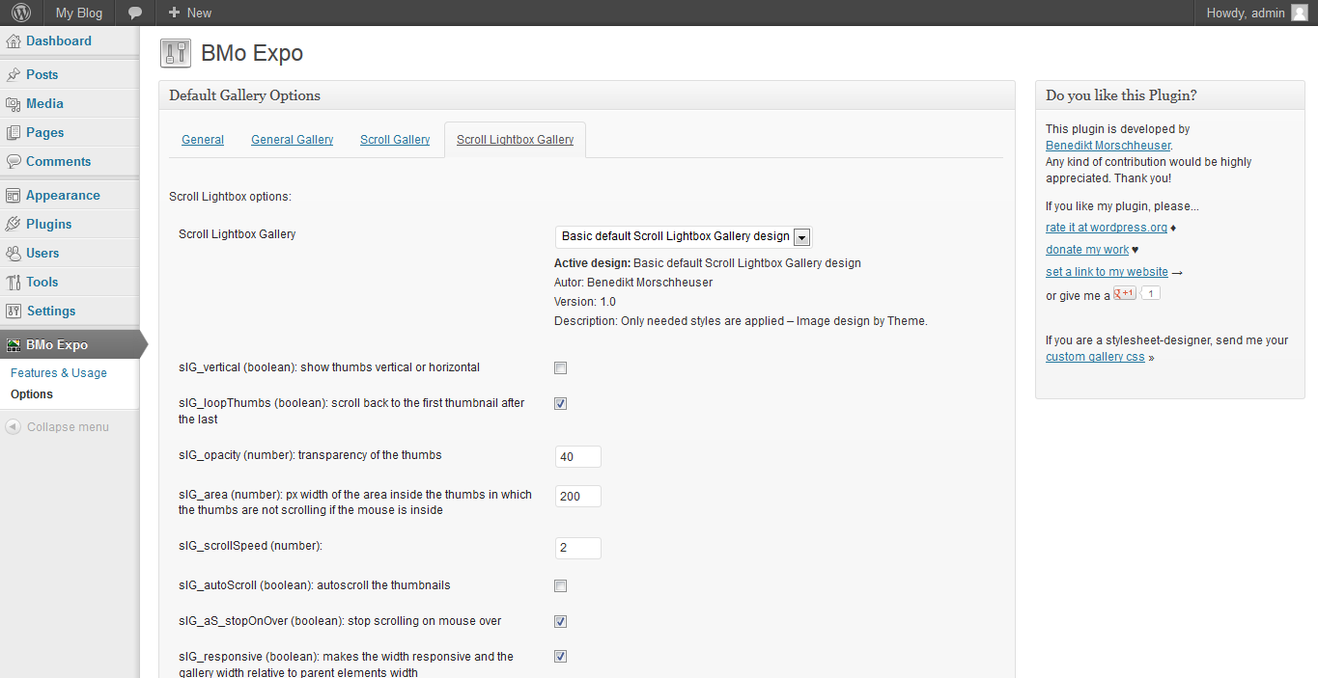Image resolution: width=1318 pixels, height=678 pixels.
Task: Click the admin avatar icon in top bar
Action: (x=1299, y=13)
